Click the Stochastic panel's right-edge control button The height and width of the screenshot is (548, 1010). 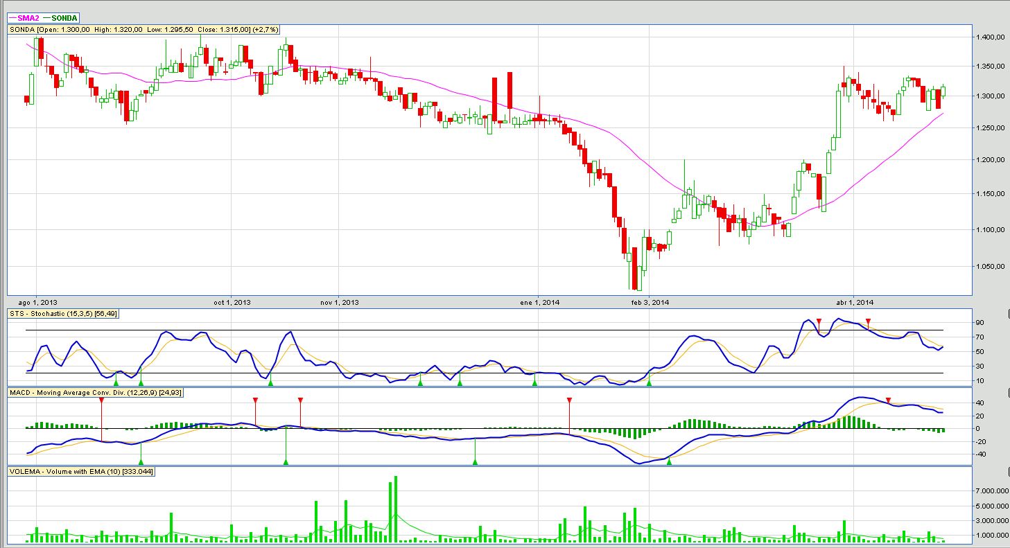coord(1007,315)
